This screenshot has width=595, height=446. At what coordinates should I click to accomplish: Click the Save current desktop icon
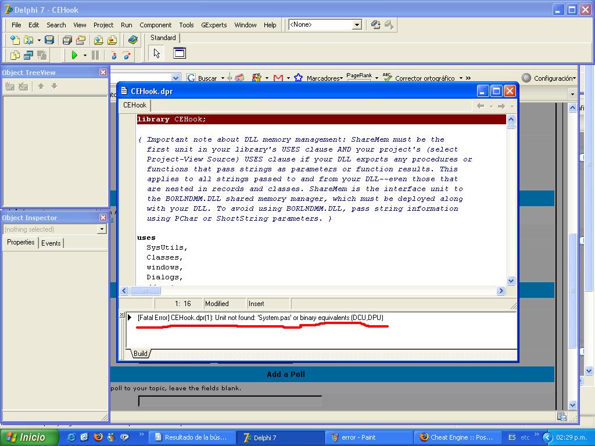click(376, 24)
